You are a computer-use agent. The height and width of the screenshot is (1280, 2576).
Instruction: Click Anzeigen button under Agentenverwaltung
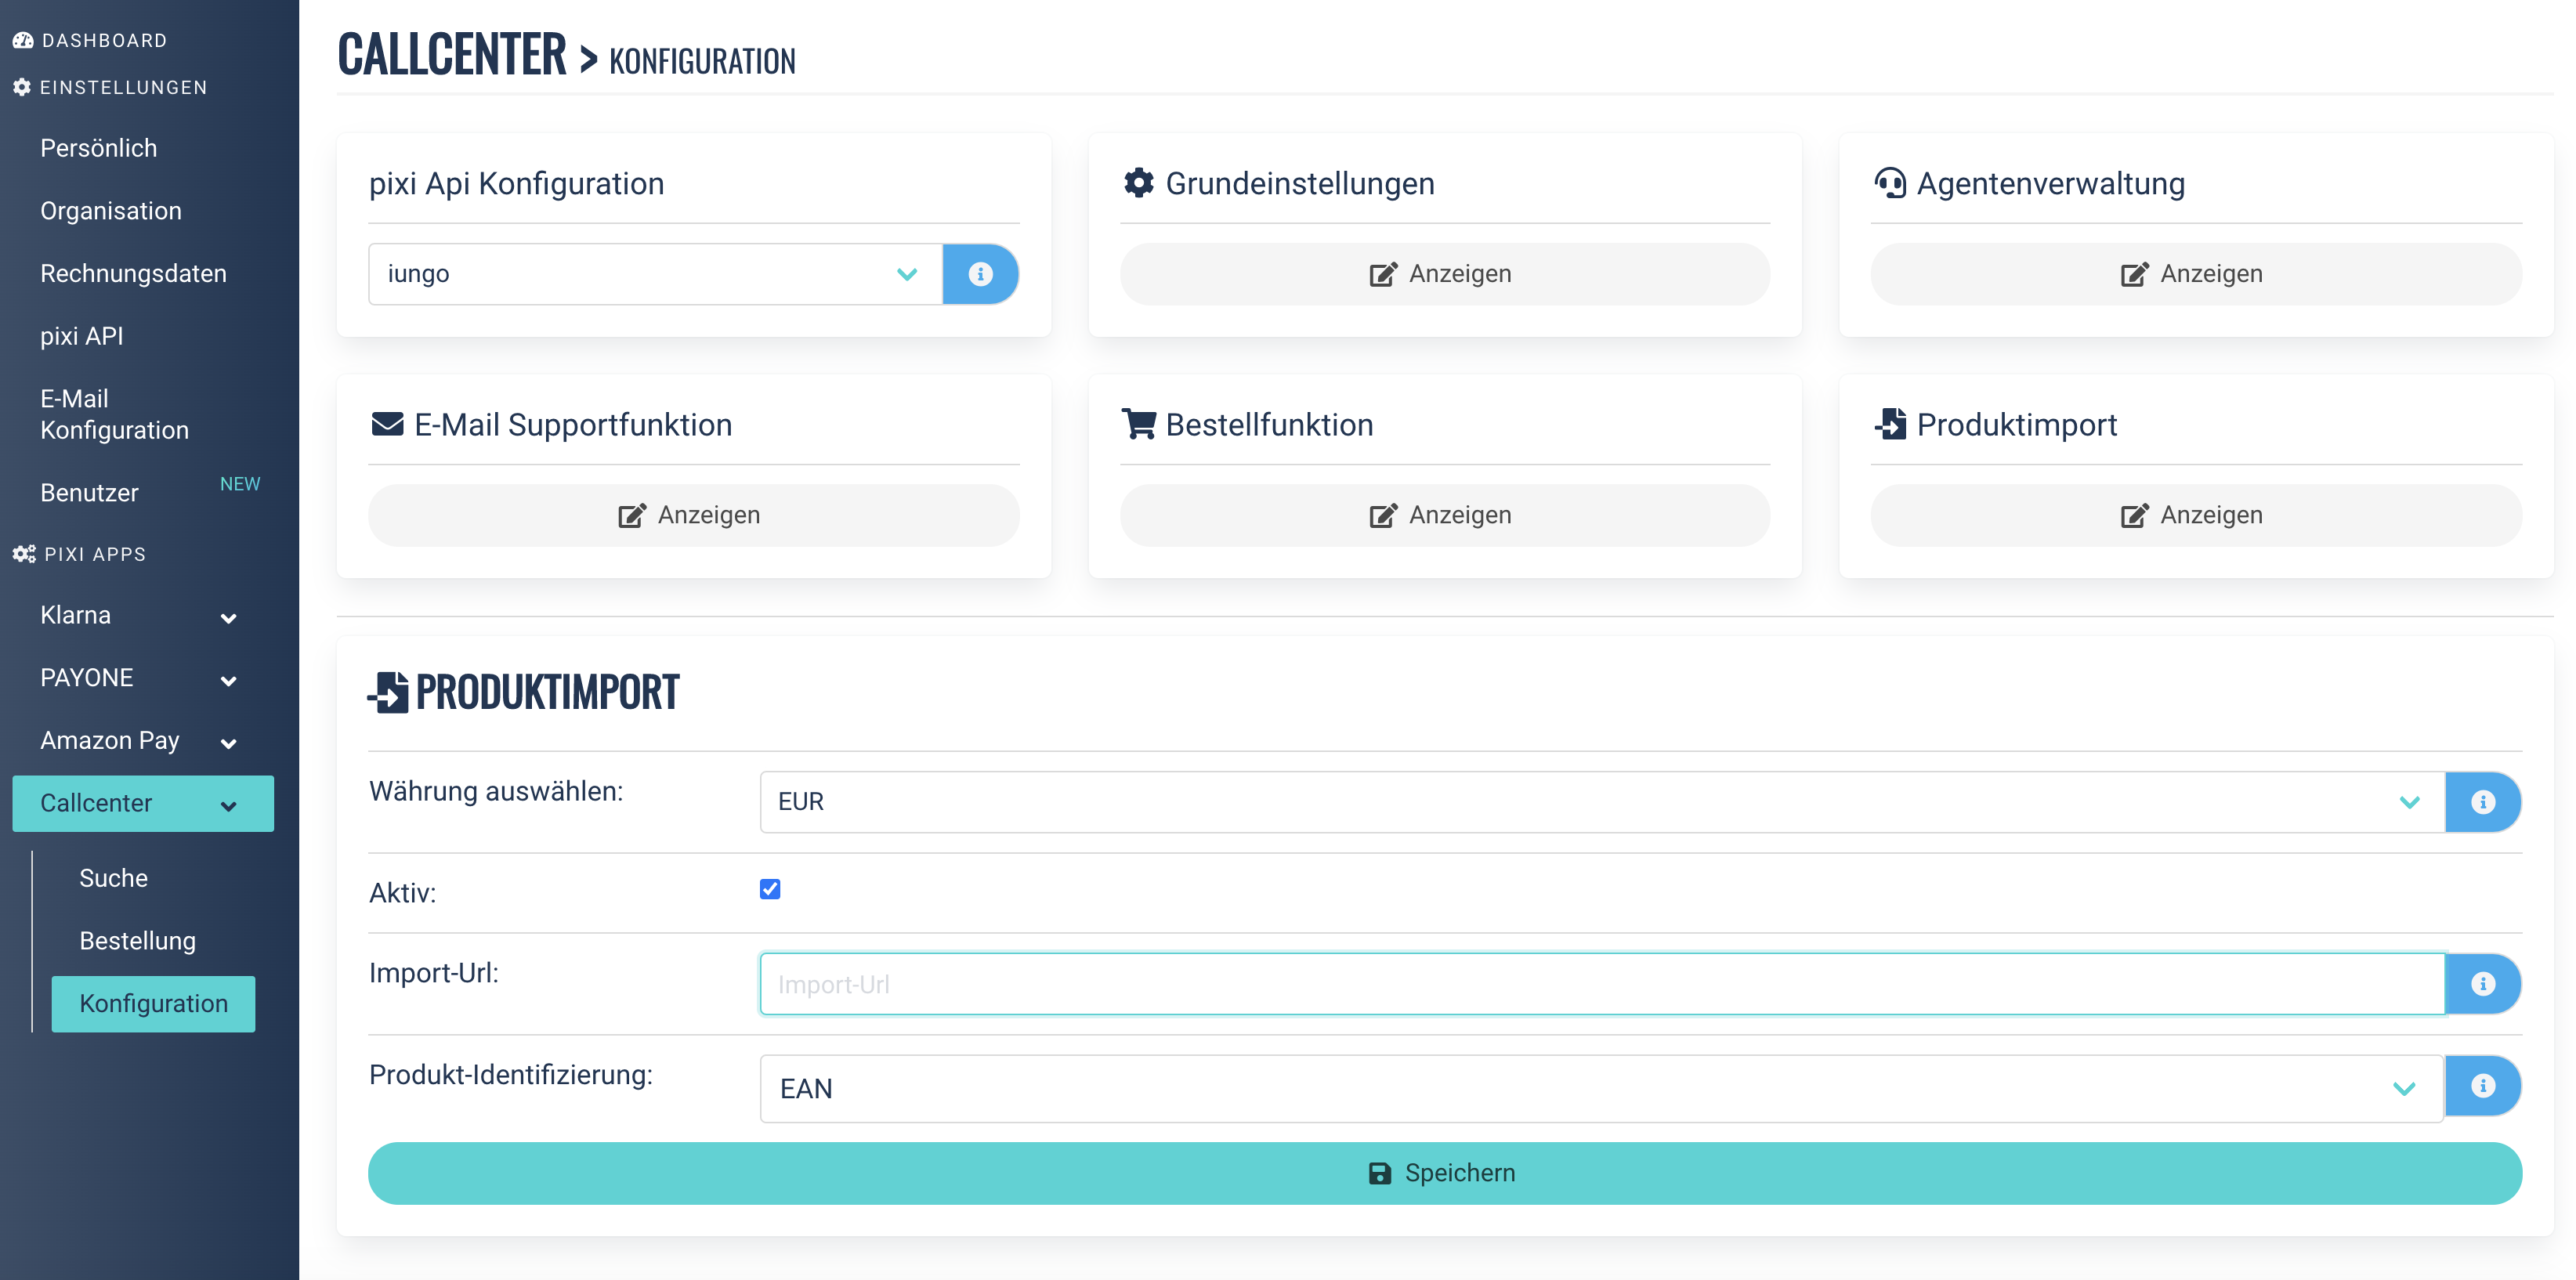click(x=2196, y=274)
